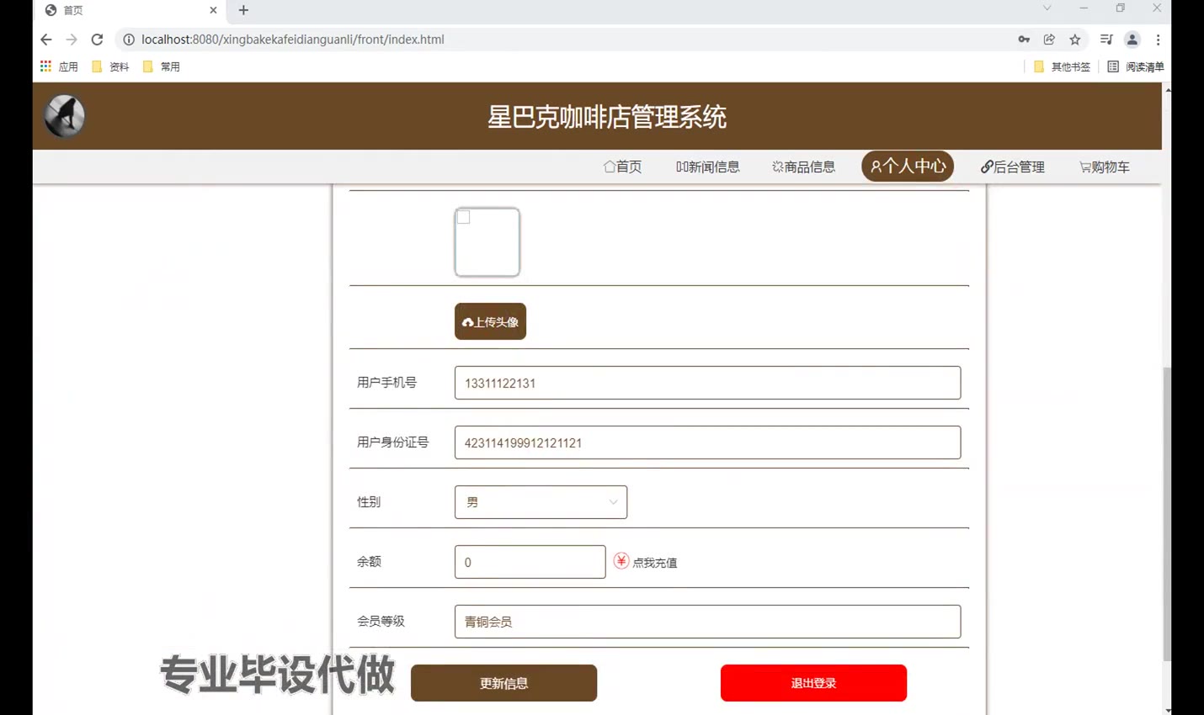Viewport: 1204px width, 715px height.
Task: Click the share page icon
Action: tap(1049, 40)
